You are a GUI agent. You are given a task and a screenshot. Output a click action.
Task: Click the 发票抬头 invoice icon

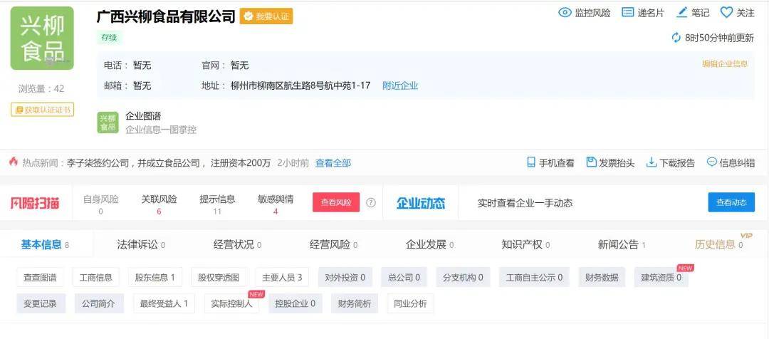coord(591,162)
